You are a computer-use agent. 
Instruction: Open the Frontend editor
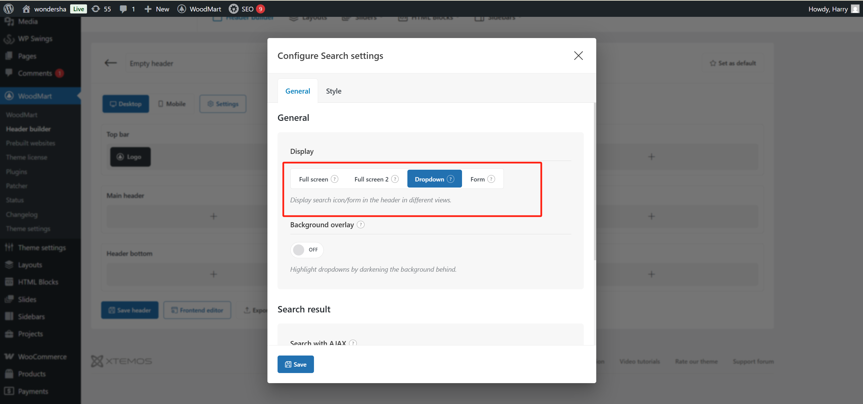197,310
